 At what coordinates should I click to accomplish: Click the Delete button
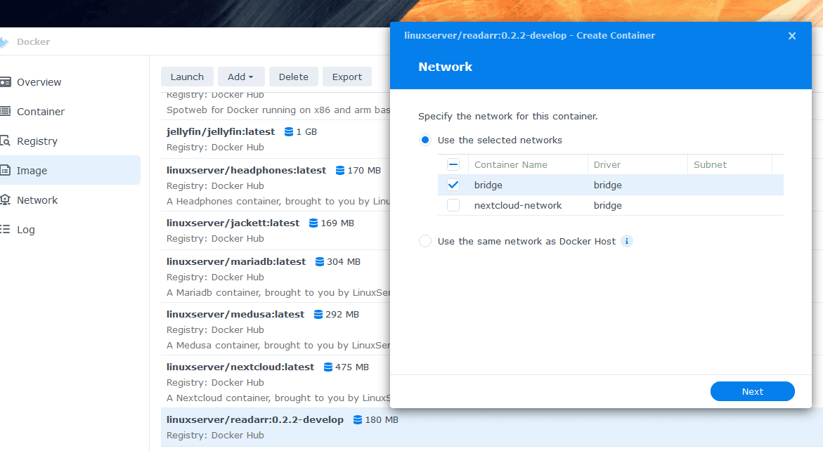coord(293,77)
